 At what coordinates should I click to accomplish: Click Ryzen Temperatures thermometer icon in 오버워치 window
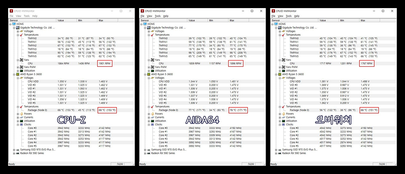283,106
